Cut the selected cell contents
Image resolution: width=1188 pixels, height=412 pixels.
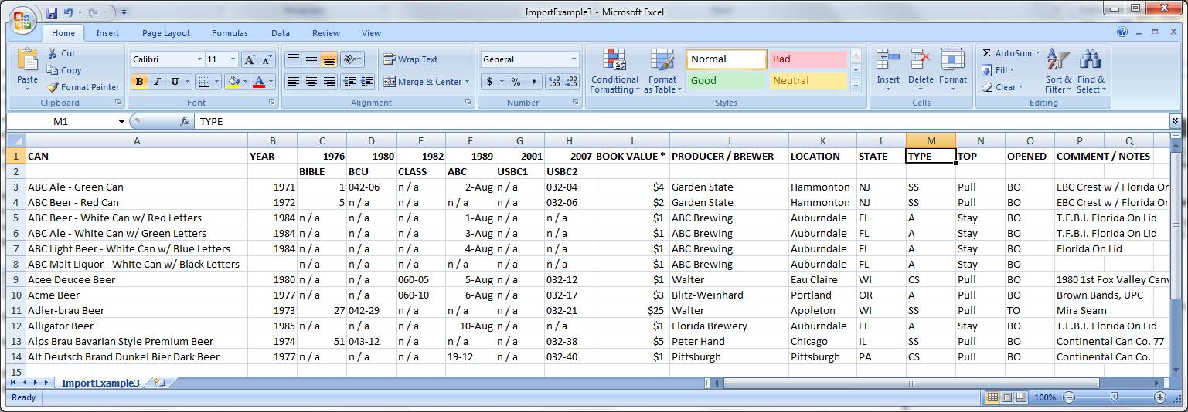[x=61, y=53]
